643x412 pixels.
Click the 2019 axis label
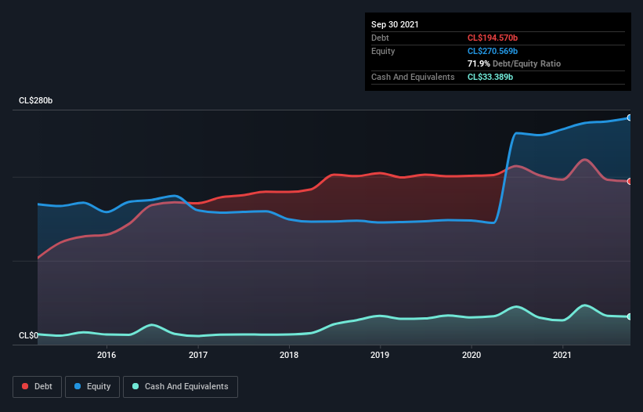pyautogui.click(x=380, y=355)
